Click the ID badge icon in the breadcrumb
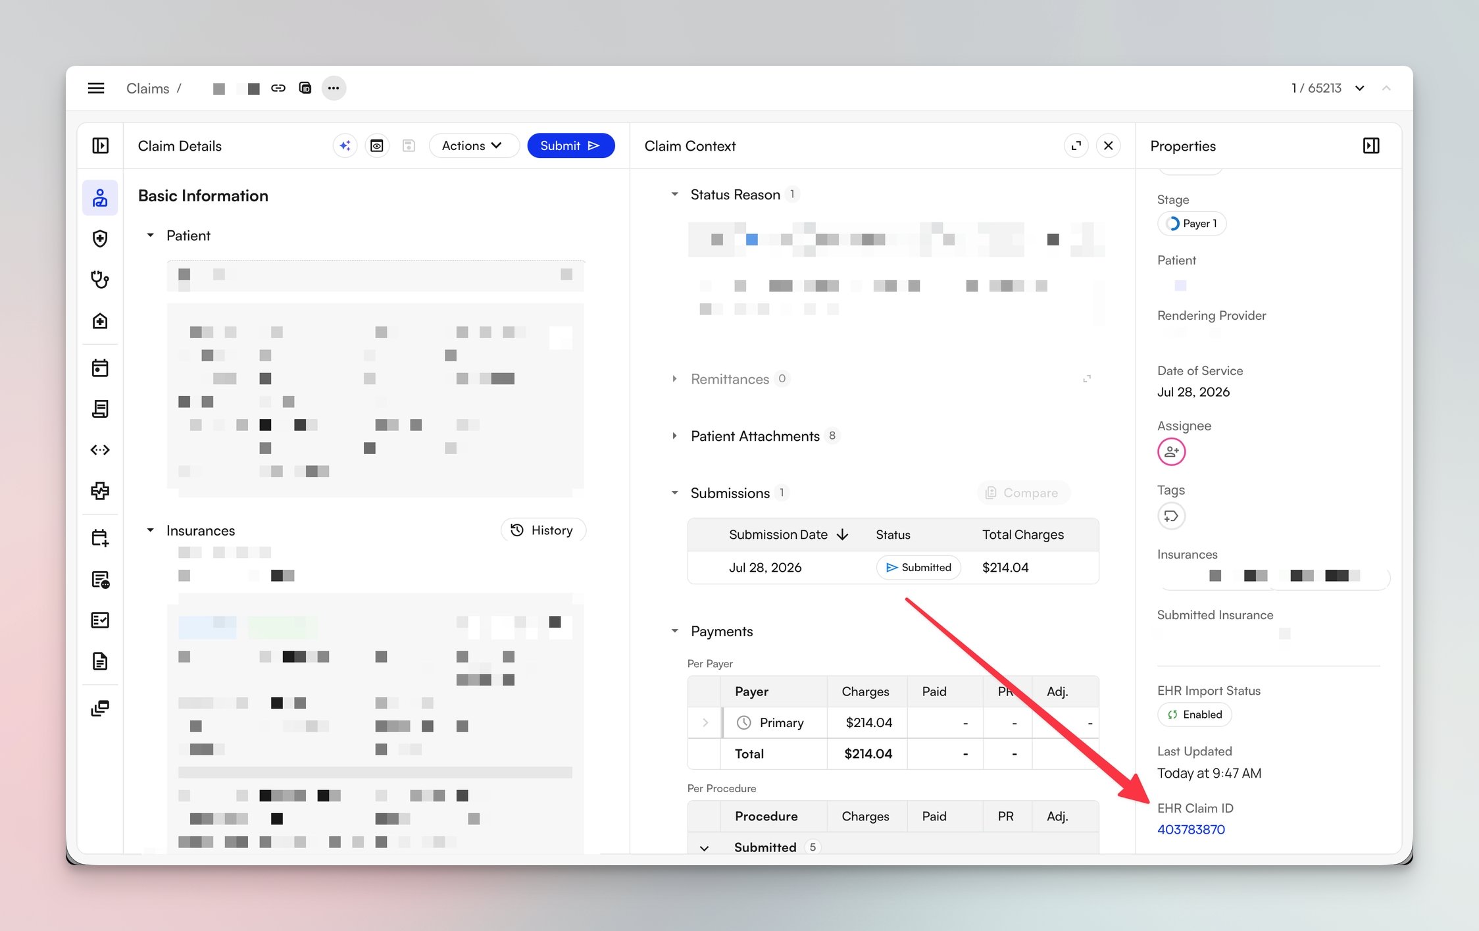 (x=305, y=88)
